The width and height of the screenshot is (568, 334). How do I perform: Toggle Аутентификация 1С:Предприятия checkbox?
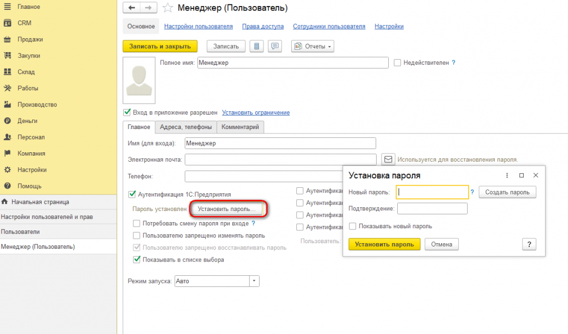[132, 194]
